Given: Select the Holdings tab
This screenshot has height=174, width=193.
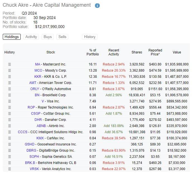Looking at the screenshot, I should pyautogui.click(x=12, y=37).
